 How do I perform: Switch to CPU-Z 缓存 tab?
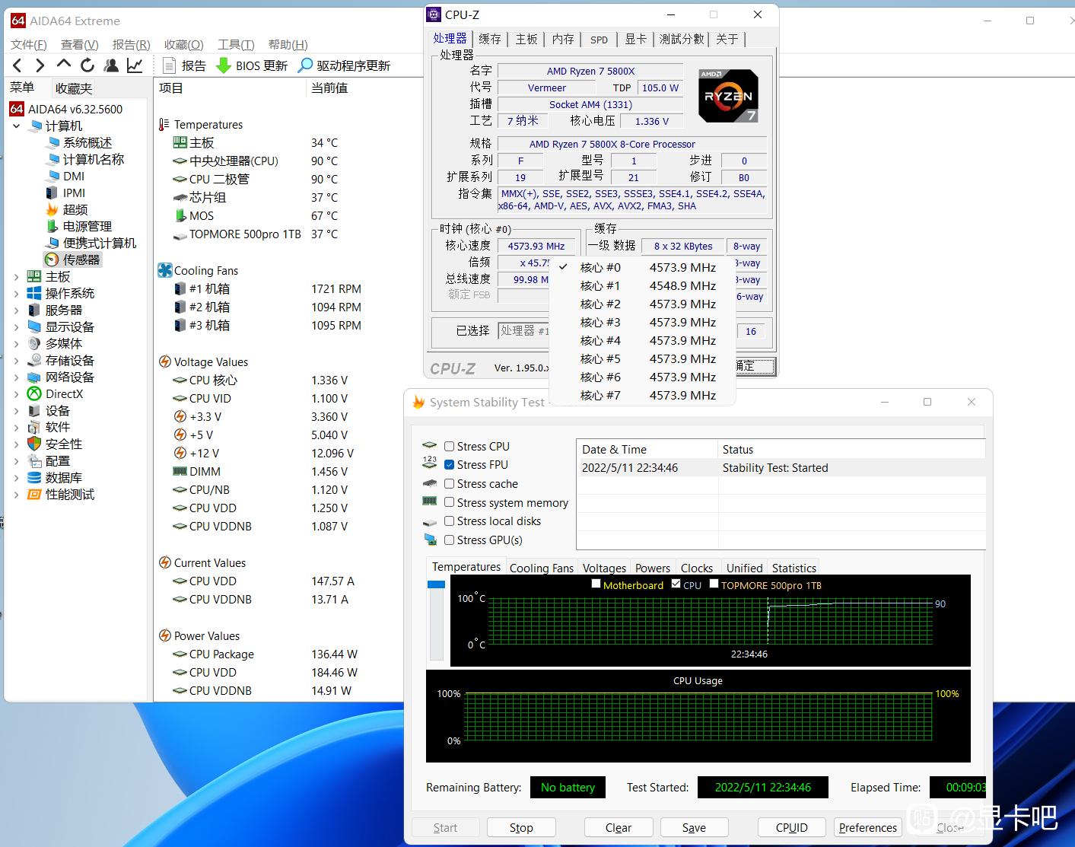[x=490, y=39]
